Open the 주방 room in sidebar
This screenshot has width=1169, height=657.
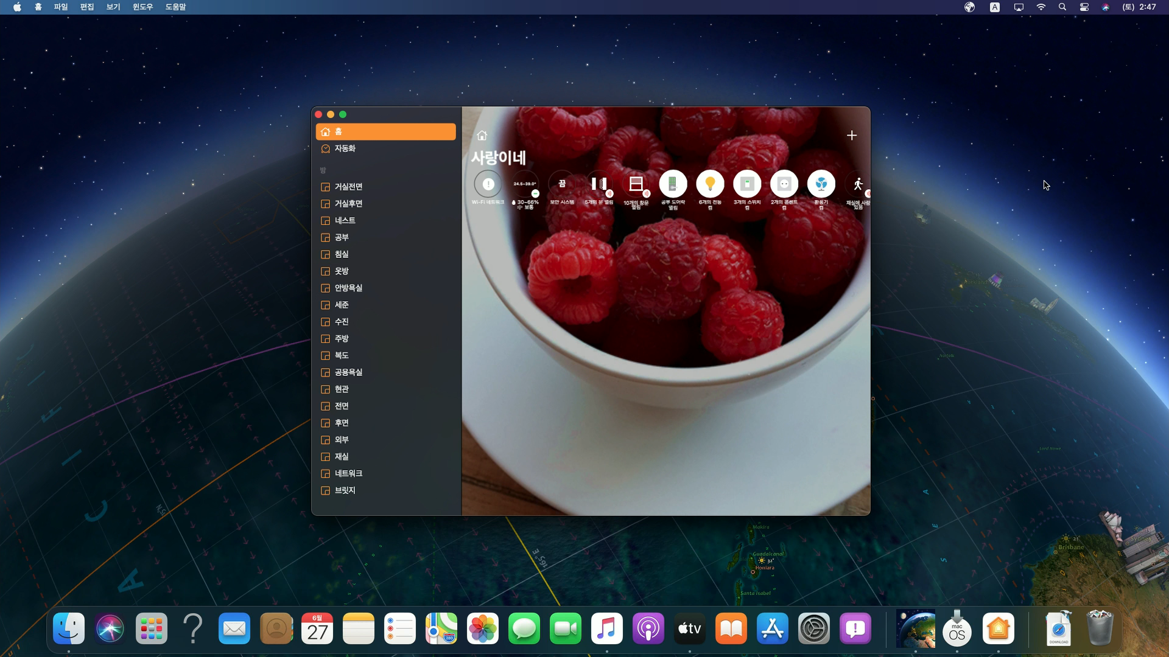(342, 338)
